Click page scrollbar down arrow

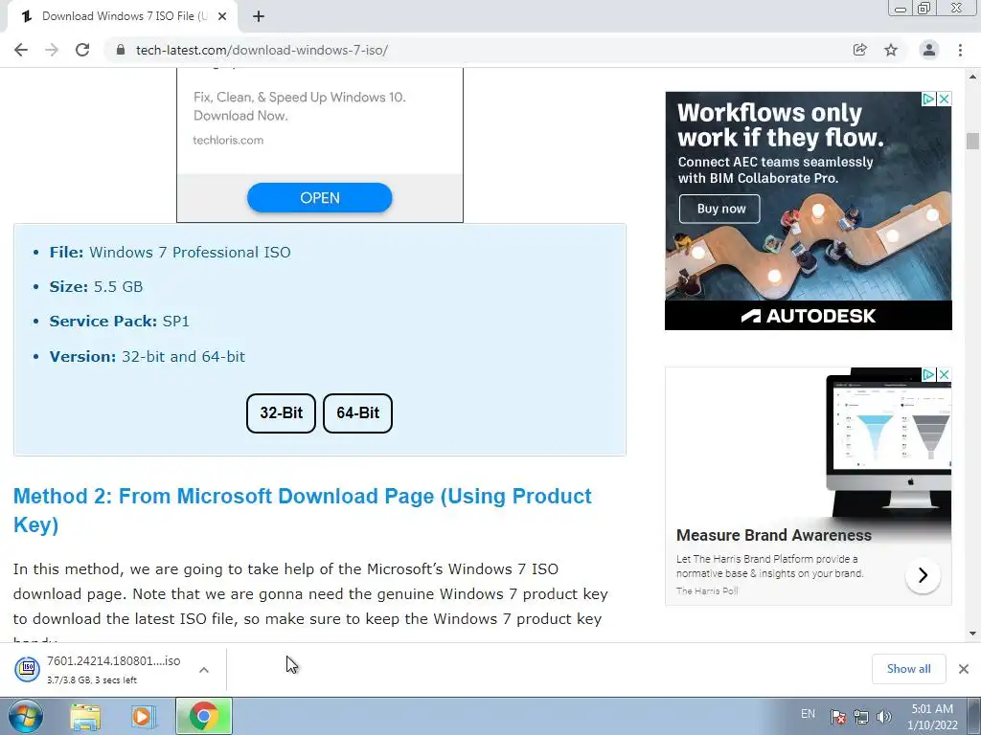972,634
